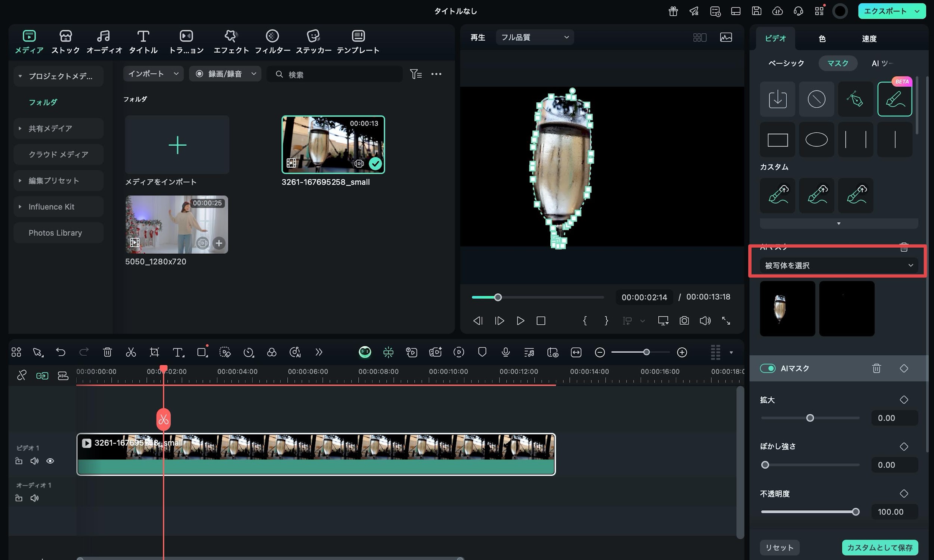
Task: Expand the プロジェクトメディア tree
Action: pyautogui.click(x=20, y=76)
